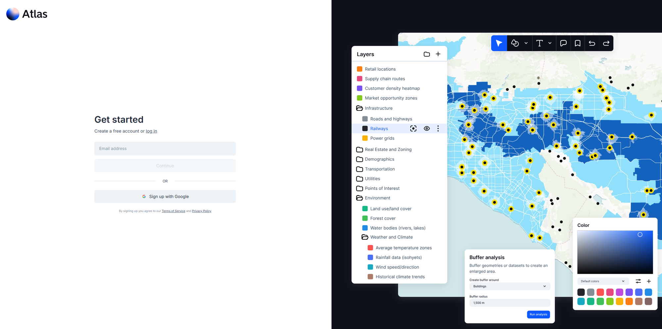
Task: Pick the red palette swatch
Action: point(600,292)
